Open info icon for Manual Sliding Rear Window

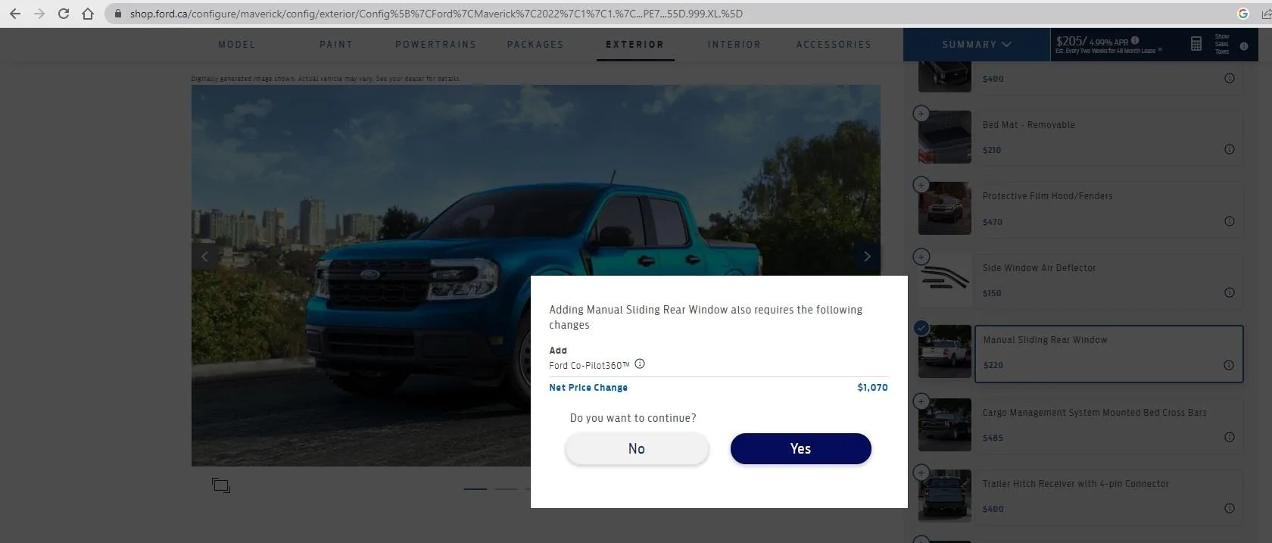click(1229, 365)
